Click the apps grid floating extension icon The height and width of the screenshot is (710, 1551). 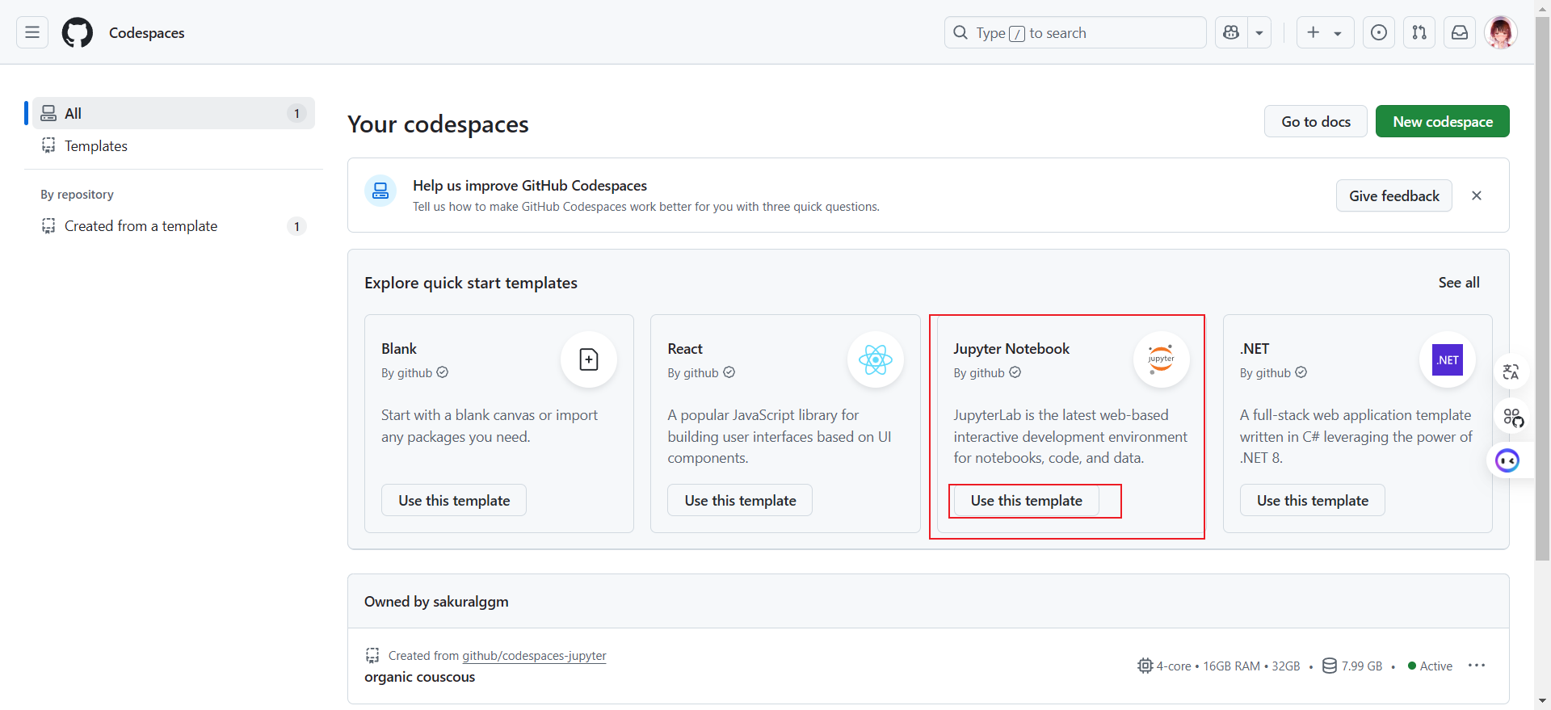click(x=1513, y=418)
